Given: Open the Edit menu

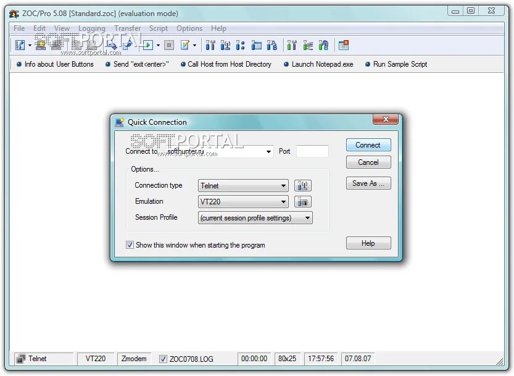Looking at the screenshot, I should [x=39, y=28].
